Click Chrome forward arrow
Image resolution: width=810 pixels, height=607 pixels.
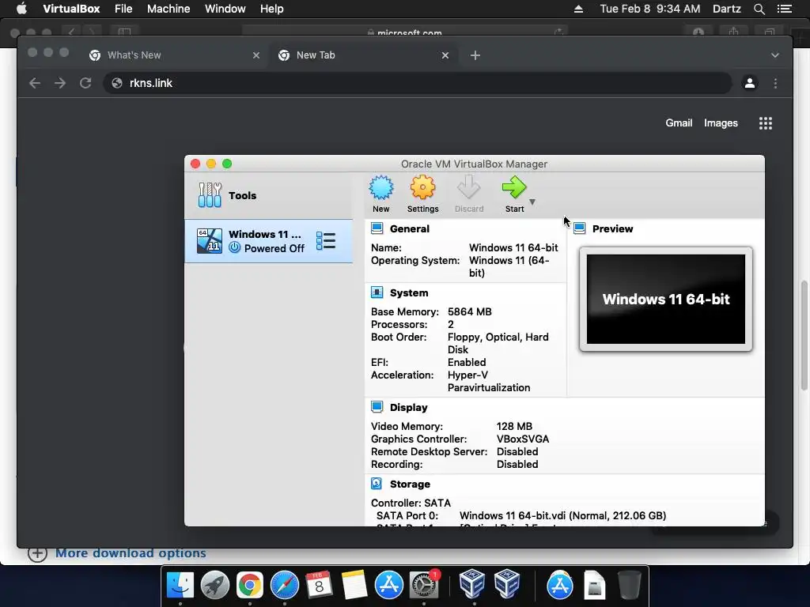point(60,83)
